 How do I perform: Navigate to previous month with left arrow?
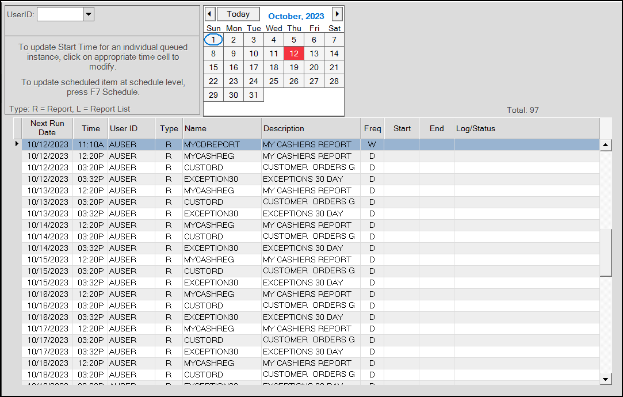[x=209, y=13]
